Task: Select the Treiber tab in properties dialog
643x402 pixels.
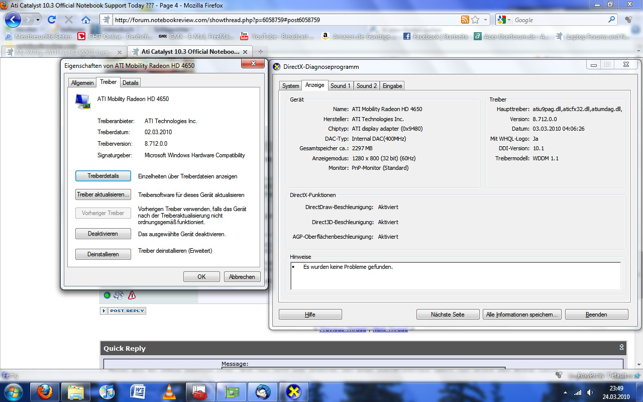Action: click(x=108, y=82)
